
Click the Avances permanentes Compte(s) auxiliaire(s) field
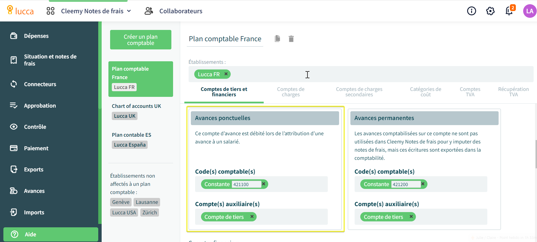click(421, 217)
